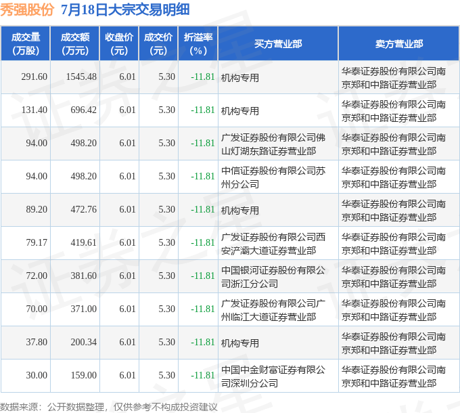Click the 收盘价(元) column header
The height and width of the screenshot is (413, 460).
119,44
